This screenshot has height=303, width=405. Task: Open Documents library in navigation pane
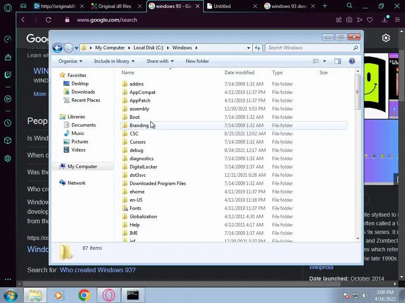coord(83,125)
